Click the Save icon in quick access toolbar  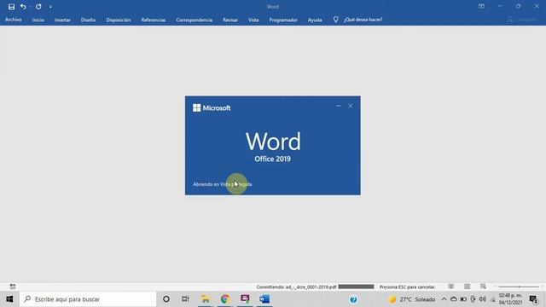(11, 7)
